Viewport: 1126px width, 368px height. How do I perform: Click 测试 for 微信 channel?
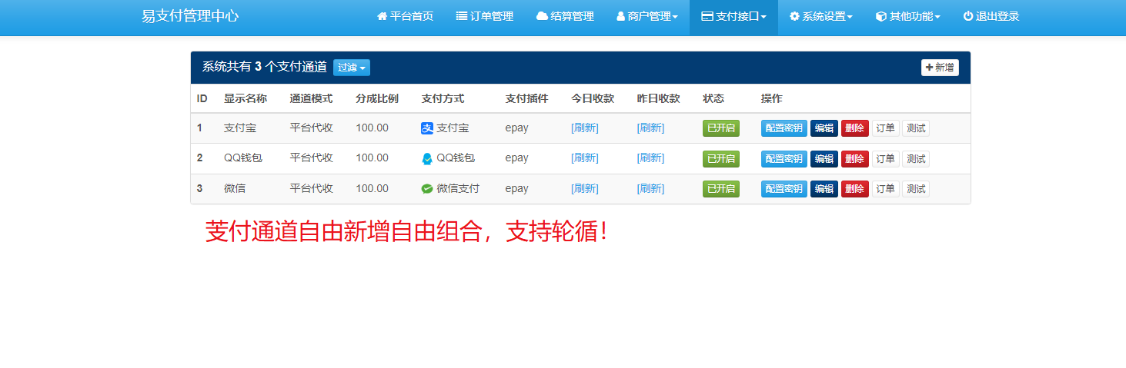pos(916,189)
